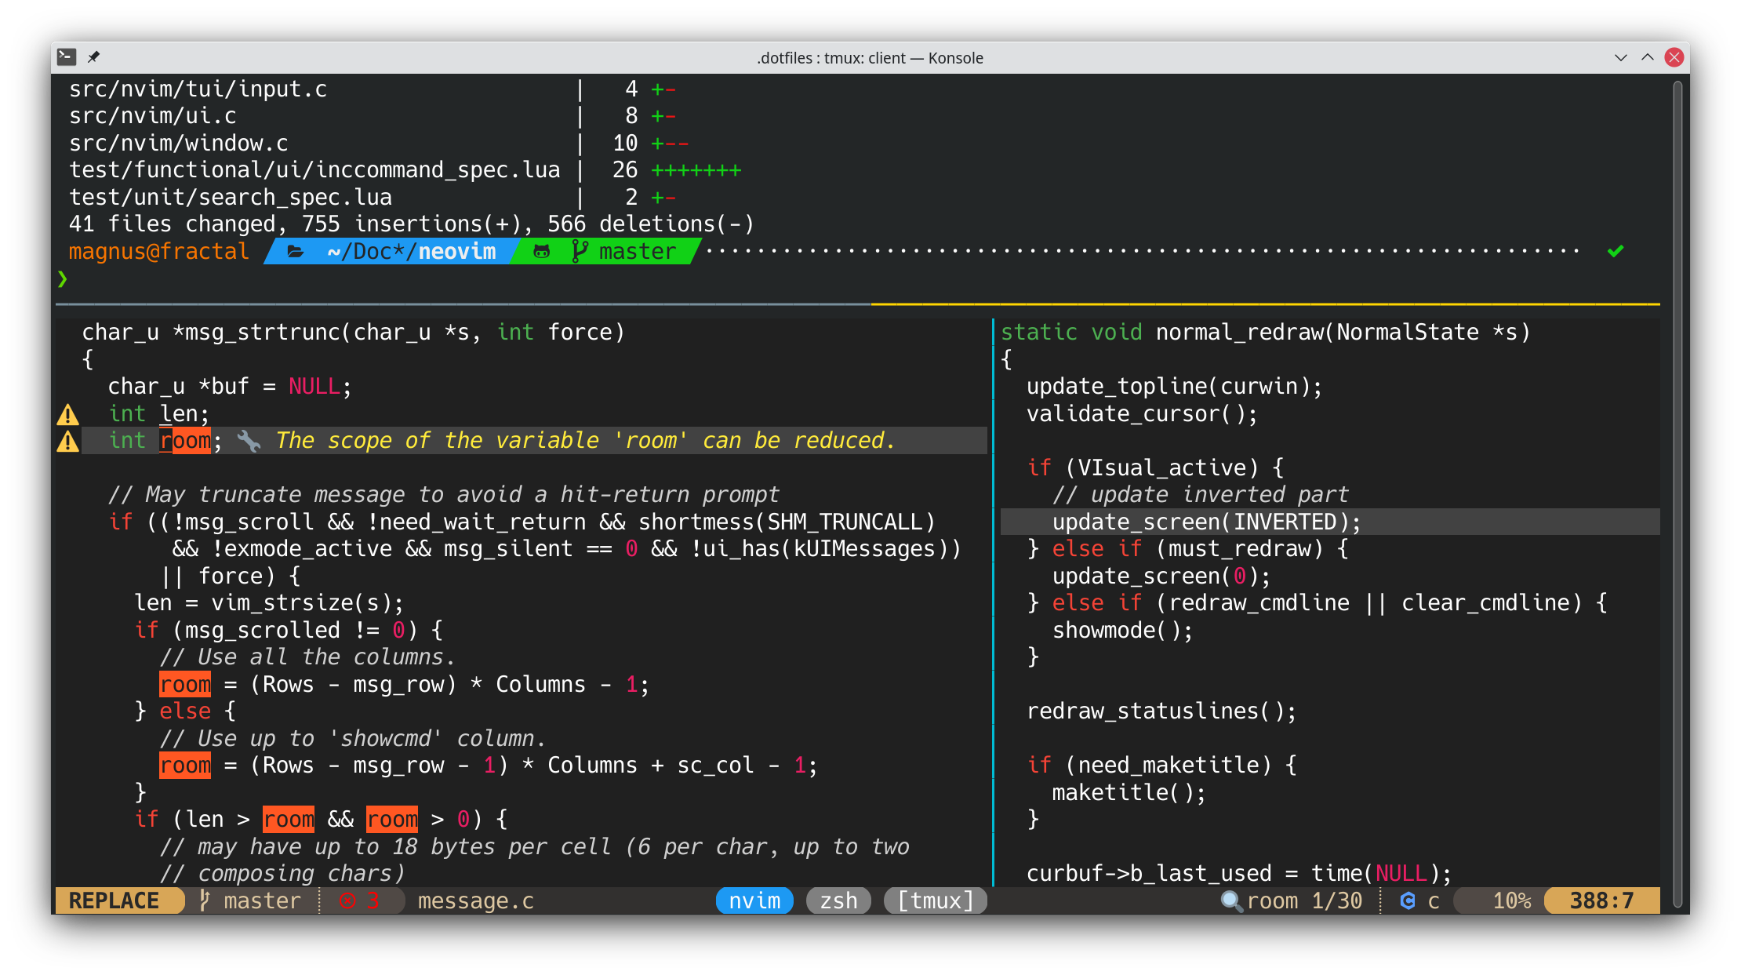Screen dimensions: 1741x975
Task: Click src/nvim/window.c in diffstat
Action: 179,144
